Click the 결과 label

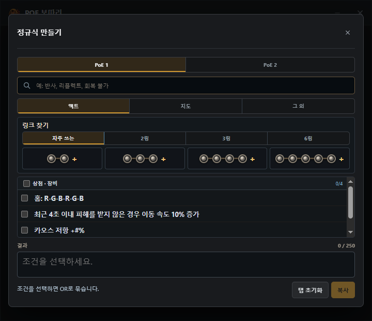click(22, 245)
